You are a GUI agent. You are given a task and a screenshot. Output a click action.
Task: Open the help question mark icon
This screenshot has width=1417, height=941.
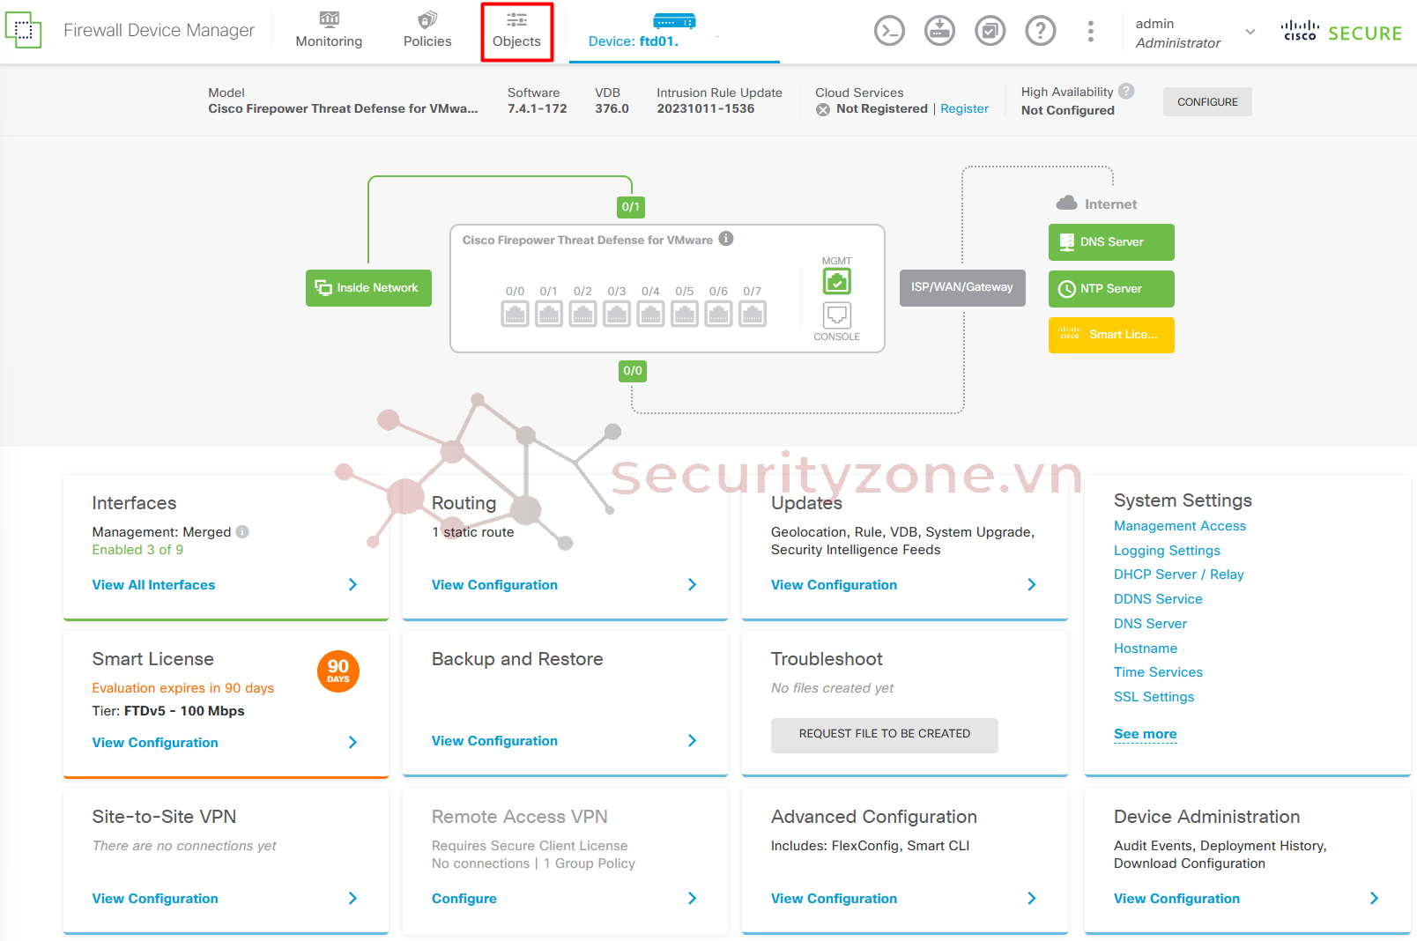[1041, 32]
